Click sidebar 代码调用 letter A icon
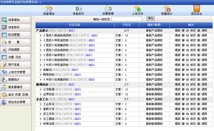 point(4,50)
